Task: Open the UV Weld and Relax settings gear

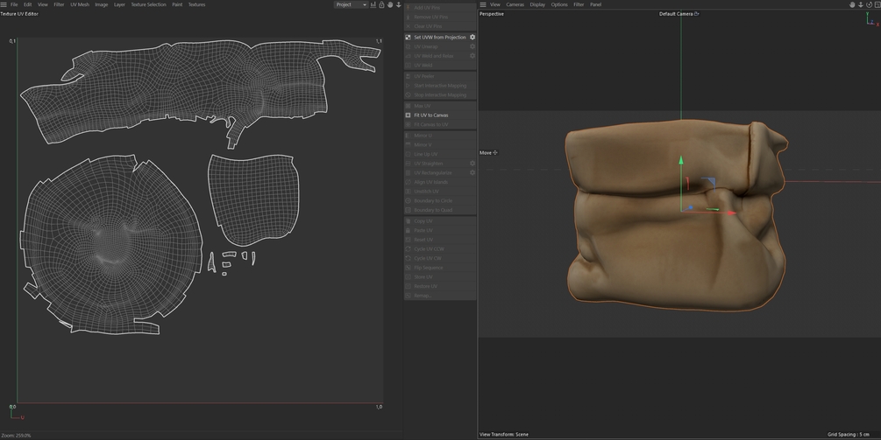Action: click(472, 56)
